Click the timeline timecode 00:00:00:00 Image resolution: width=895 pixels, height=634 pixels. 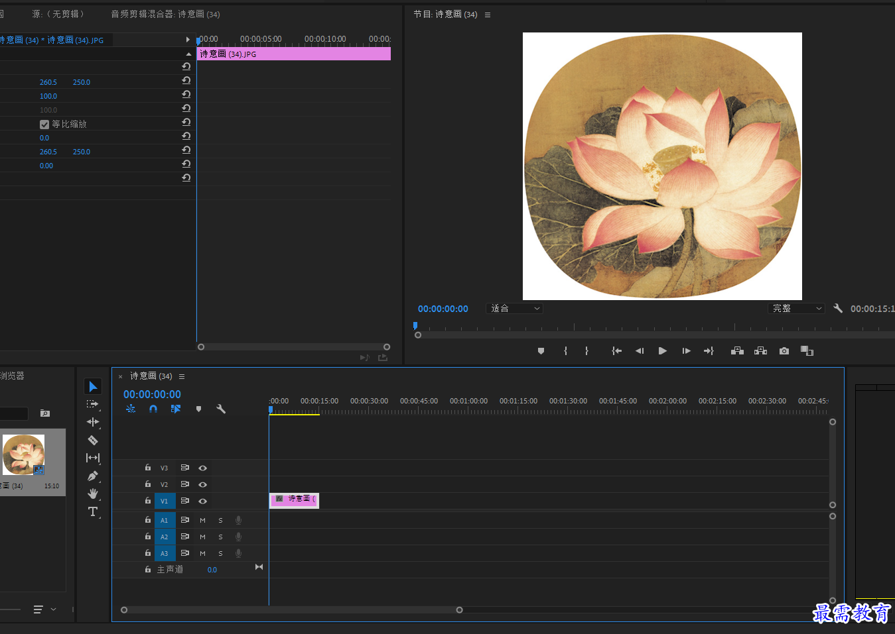152,394
